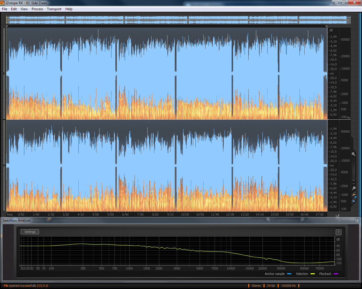The width and height of the screenshot is (362, 289).
Task: Switch to waveform view using the blue icon
Action: 354,201
